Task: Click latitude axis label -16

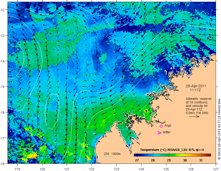Action: (x=3, y=112)
